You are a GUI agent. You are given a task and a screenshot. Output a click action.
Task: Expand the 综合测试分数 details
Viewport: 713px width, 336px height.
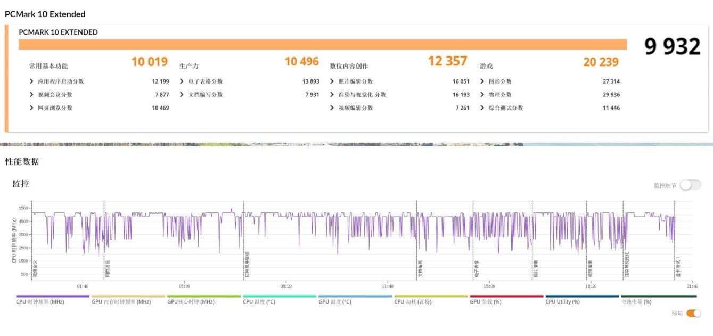[509, 108]
